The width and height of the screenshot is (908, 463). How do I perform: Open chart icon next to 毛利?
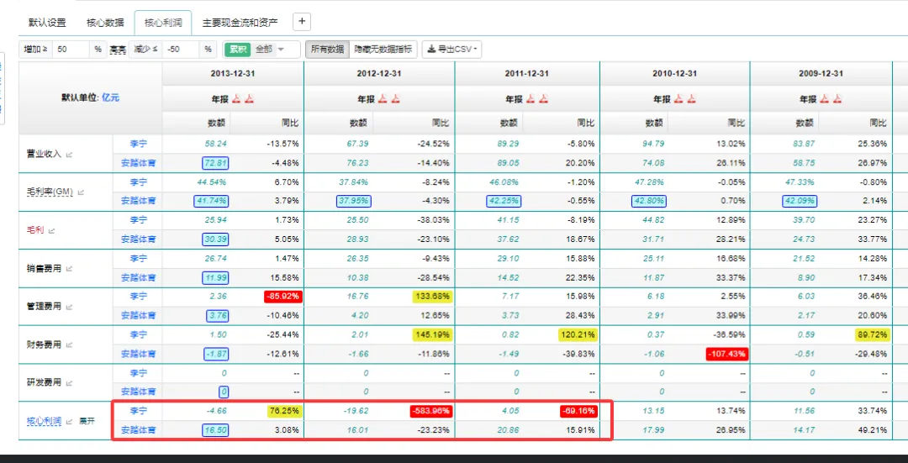click(x=51, y=230)
